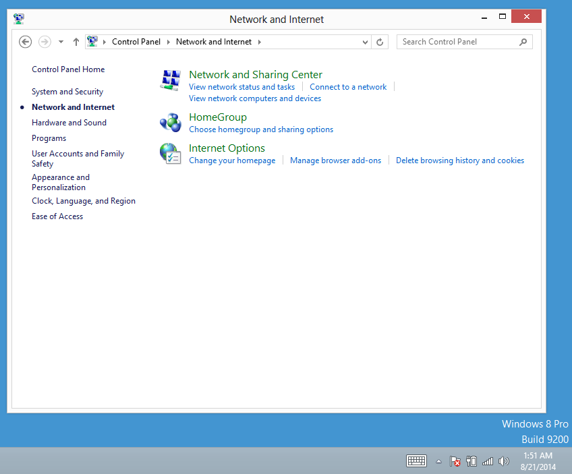572x474 pixels.
Task: Open Network and Sharing Center heading
Action: point(256,75)
